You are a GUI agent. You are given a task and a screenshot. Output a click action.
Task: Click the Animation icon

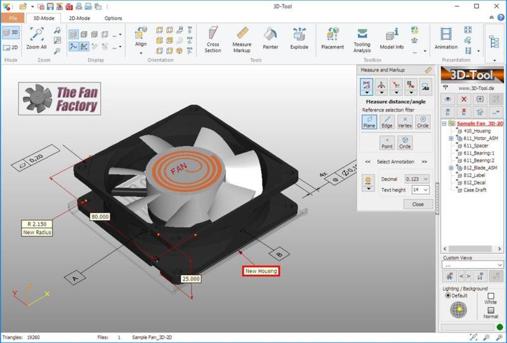click(x=446, y=39)
